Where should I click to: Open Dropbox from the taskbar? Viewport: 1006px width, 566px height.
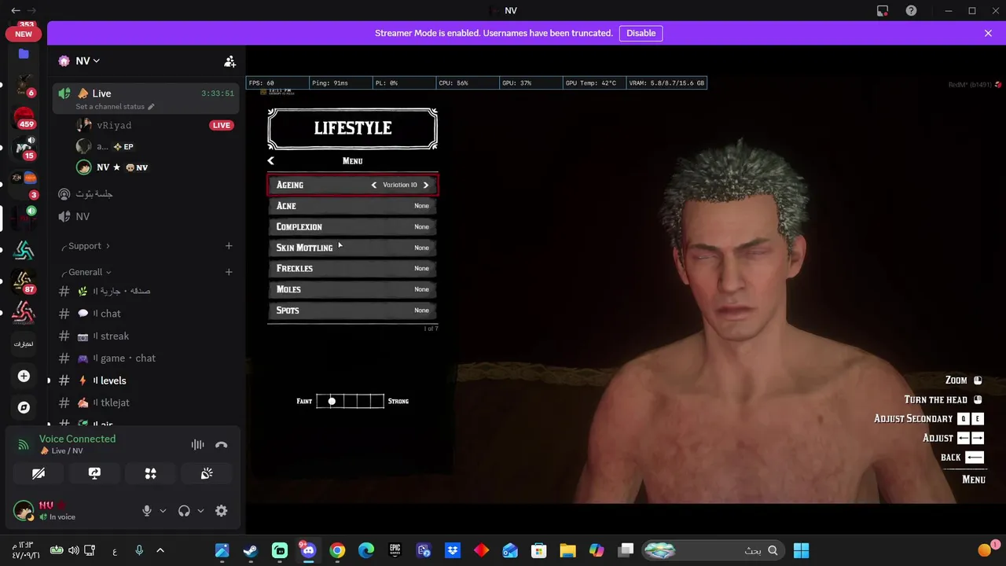(x=453, y=550)
